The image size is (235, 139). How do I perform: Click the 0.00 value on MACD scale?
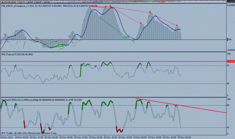tap(229, 39)
